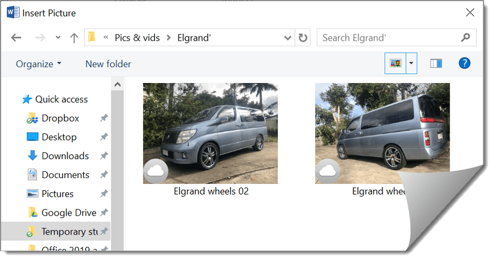
Task: Toggle the preview pane
Action: [x=436, y=63]
